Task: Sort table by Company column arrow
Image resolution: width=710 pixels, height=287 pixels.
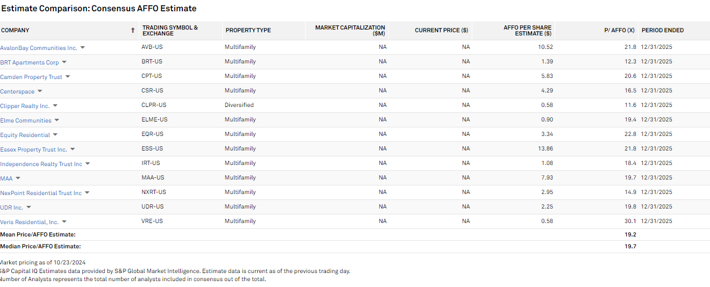Action: point(133,31)
